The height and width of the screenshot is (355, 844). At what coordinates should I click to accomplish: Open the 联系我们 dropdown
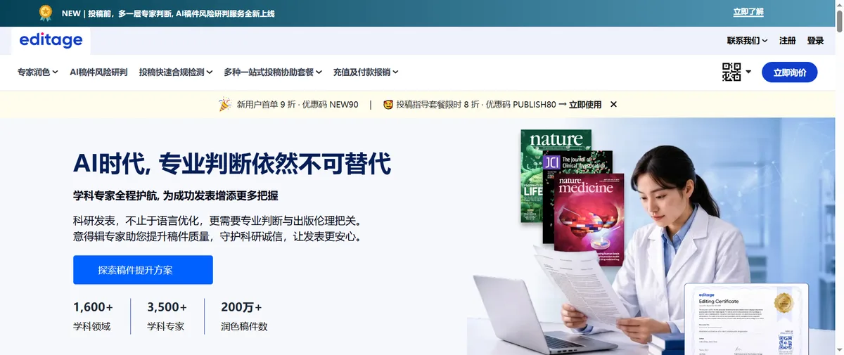pyautogui.click(x=747, y=41)
